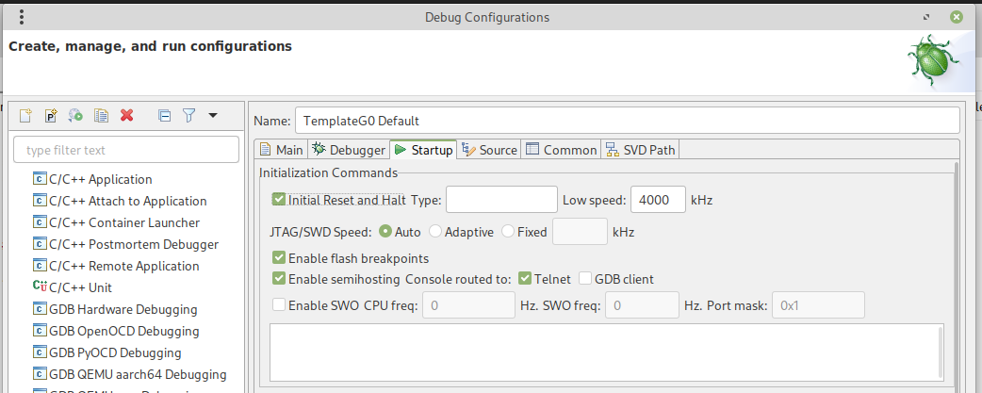Disable the Enable flash breakpoints checkbox
Image resolution: width=982 pixels, height=393 pixels.
tap(279, 258)
